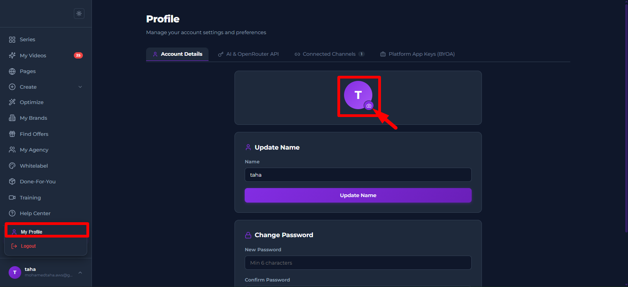628x287 pixels.
Task: Click the My Videos sparkle icon
Action: (12, 55)
